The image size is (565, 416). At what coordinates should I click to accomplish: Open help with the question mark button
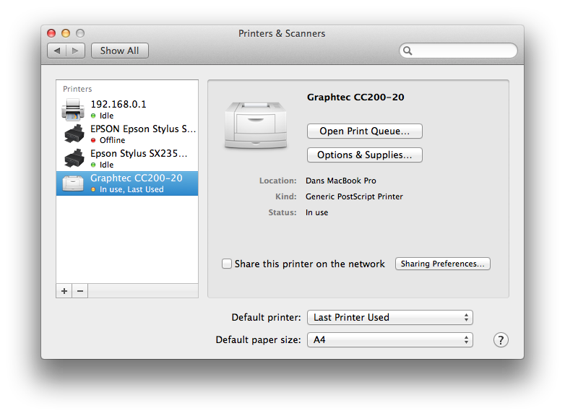click(x=501, y=339)
